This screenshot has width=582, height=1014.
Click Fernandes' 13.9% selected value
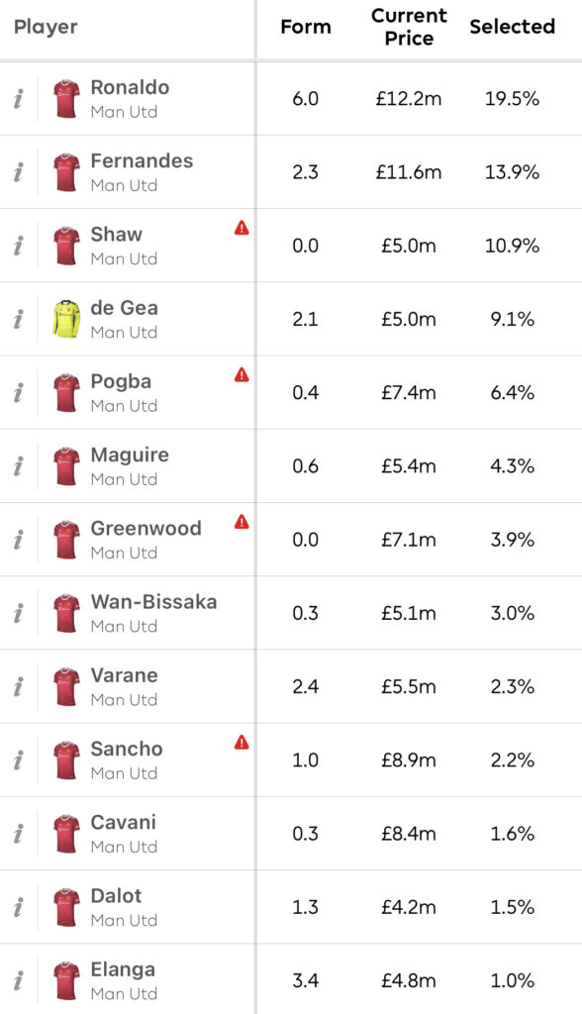(512, 172)
